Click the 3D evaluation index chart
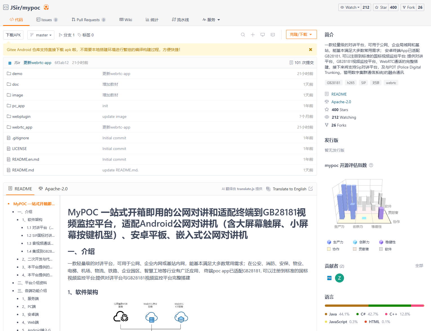This screenshot has width=431, height=331. 366,204
